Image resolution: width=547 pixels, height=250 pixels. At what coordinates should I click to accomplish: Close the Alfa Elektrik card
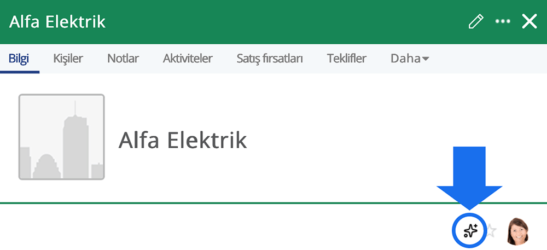pos(529,22)
